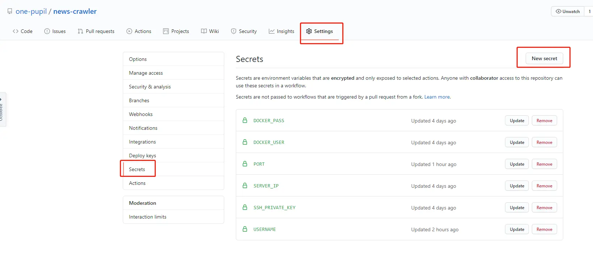Click the lock icon beside USERNAME
The width and height of the screenshot is (593, 253).
click(245, 229)
